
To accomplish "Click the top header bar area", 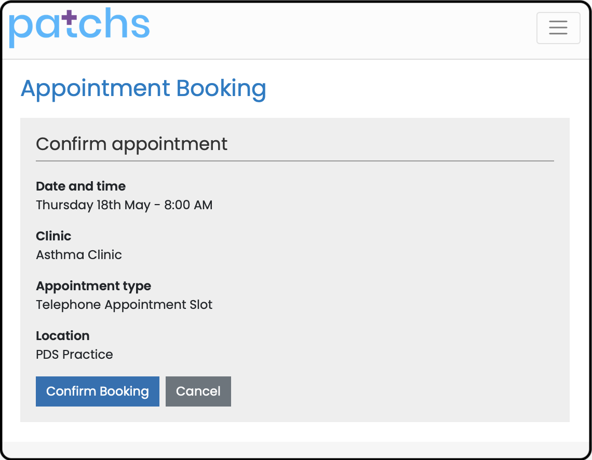I will pyautogui.click(x=340, y=30).
